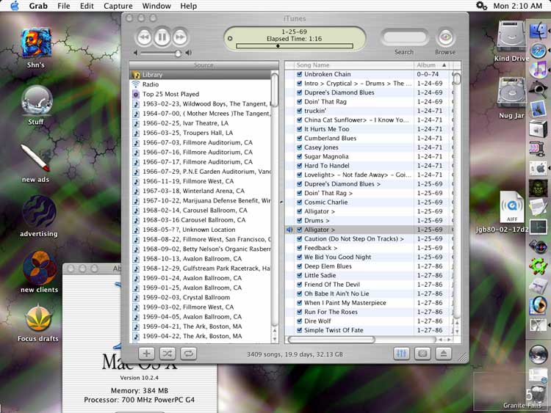
Task: Open the iTunes equalizer
Action: [401, 354]
